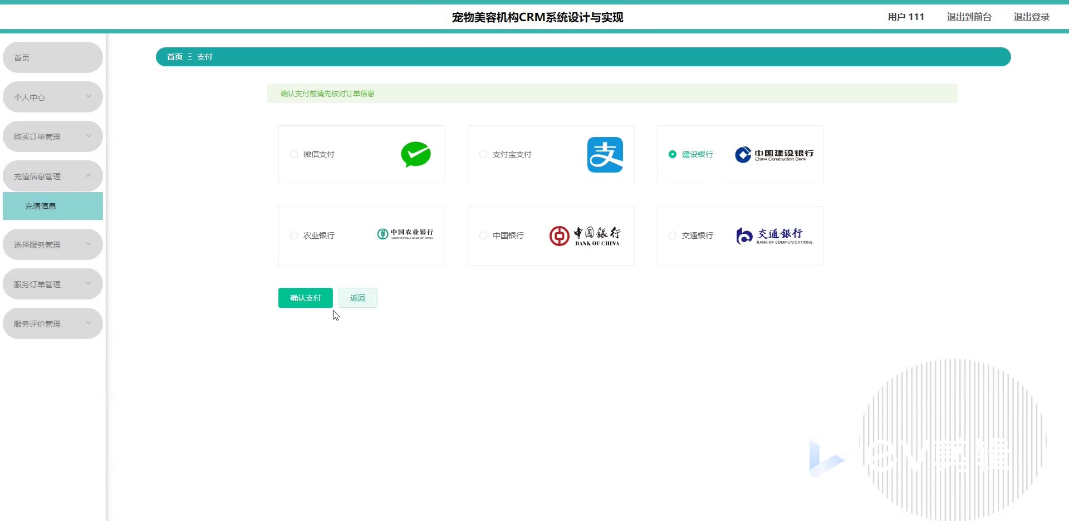The image size is (1069, 521).
Task: Click the 返回 button
Action: pyautogui.click(x=358, y=298)
